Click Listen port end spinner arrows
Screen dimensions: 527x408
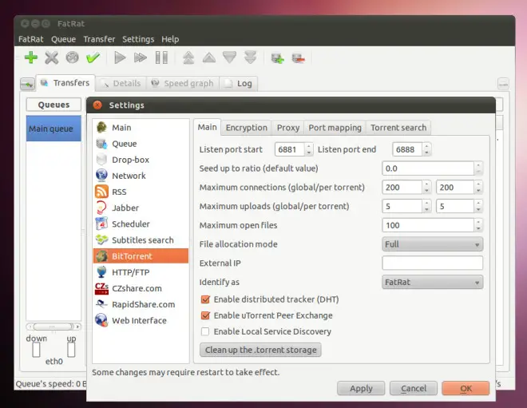[x=427, y=149]
